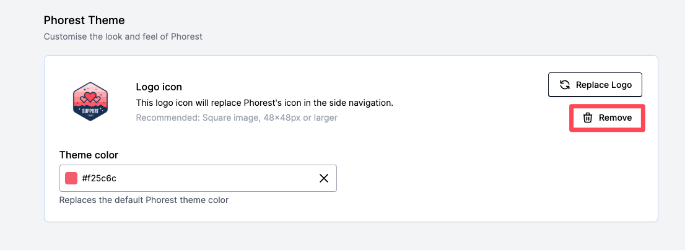Remove the uploaded logo
The height and width of the screenshot is (250, 685).
pos(607,118)
